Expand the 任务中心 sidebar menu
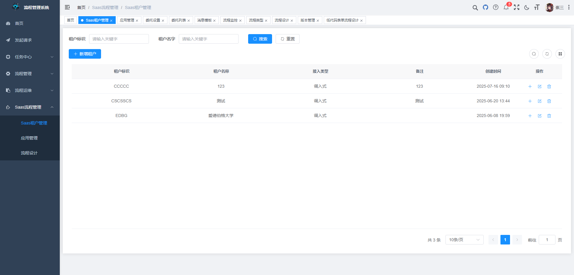 pyautogui.click(x=30, y=57)
